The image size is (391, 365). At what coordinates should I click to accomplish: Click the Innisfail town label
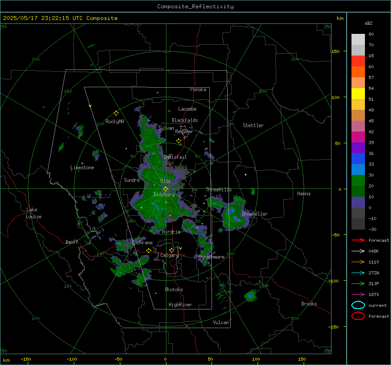coord(175,157)
